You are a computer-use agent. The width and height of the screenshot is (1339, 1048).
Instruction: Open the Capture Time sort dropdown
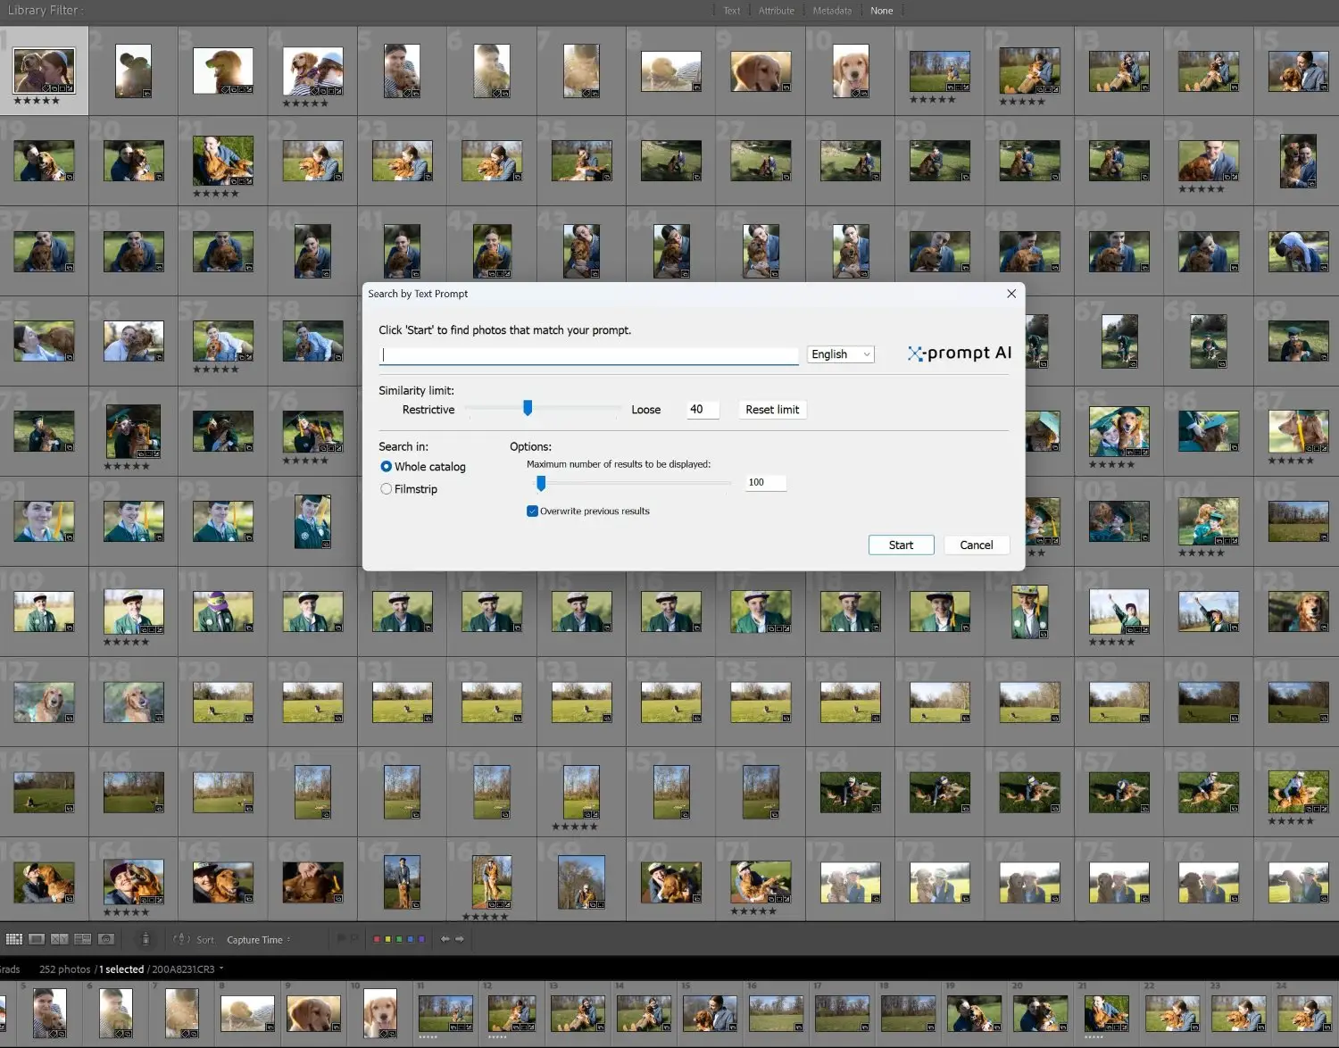point(258,940)
